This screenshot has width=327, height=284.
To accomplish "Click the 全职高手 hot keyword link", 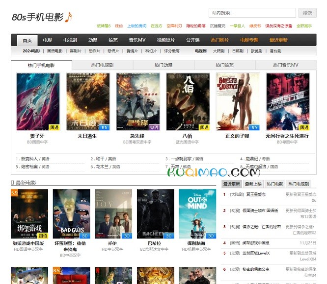I will (x=304, y=26).
